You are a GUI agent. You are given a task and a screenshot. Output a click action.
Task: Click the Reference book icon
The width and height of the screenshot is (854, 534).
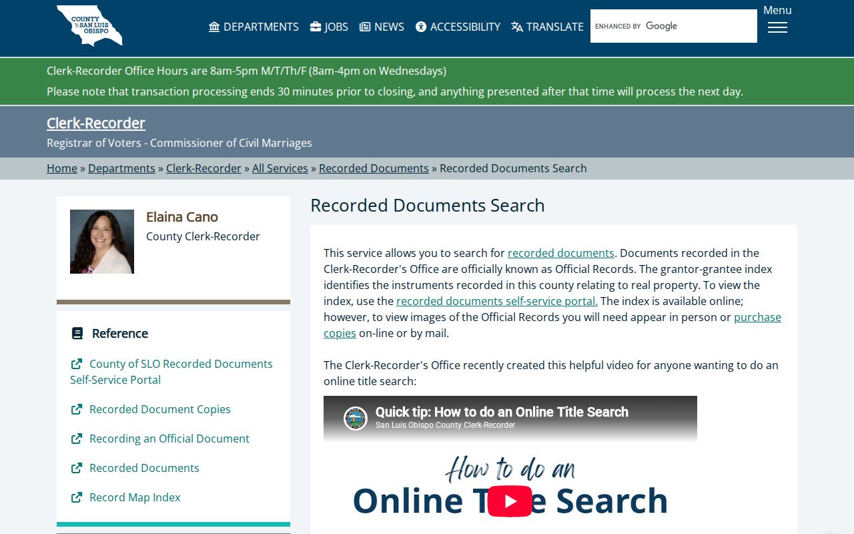[x=77, y=333]
